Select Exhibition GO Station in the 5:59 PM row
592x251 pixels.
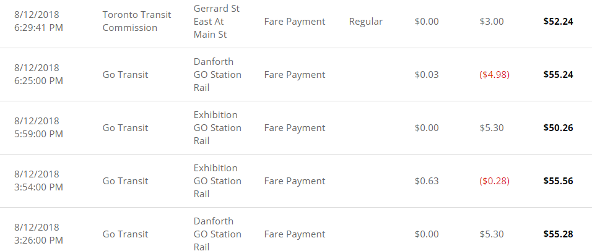point(217,128)
